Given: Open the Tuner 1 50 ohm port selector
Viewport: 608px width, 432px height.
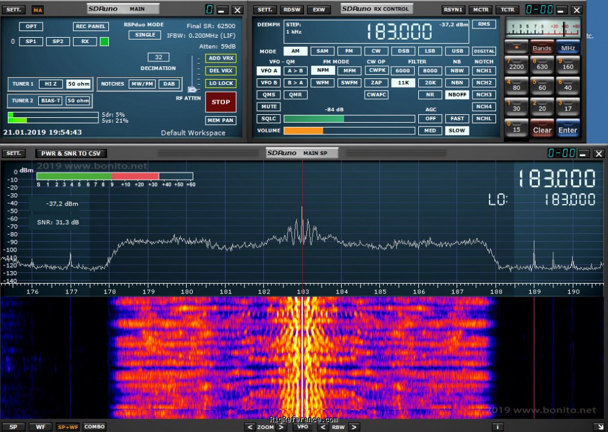Looking at the screenshot, I should (x=79, y=84).
